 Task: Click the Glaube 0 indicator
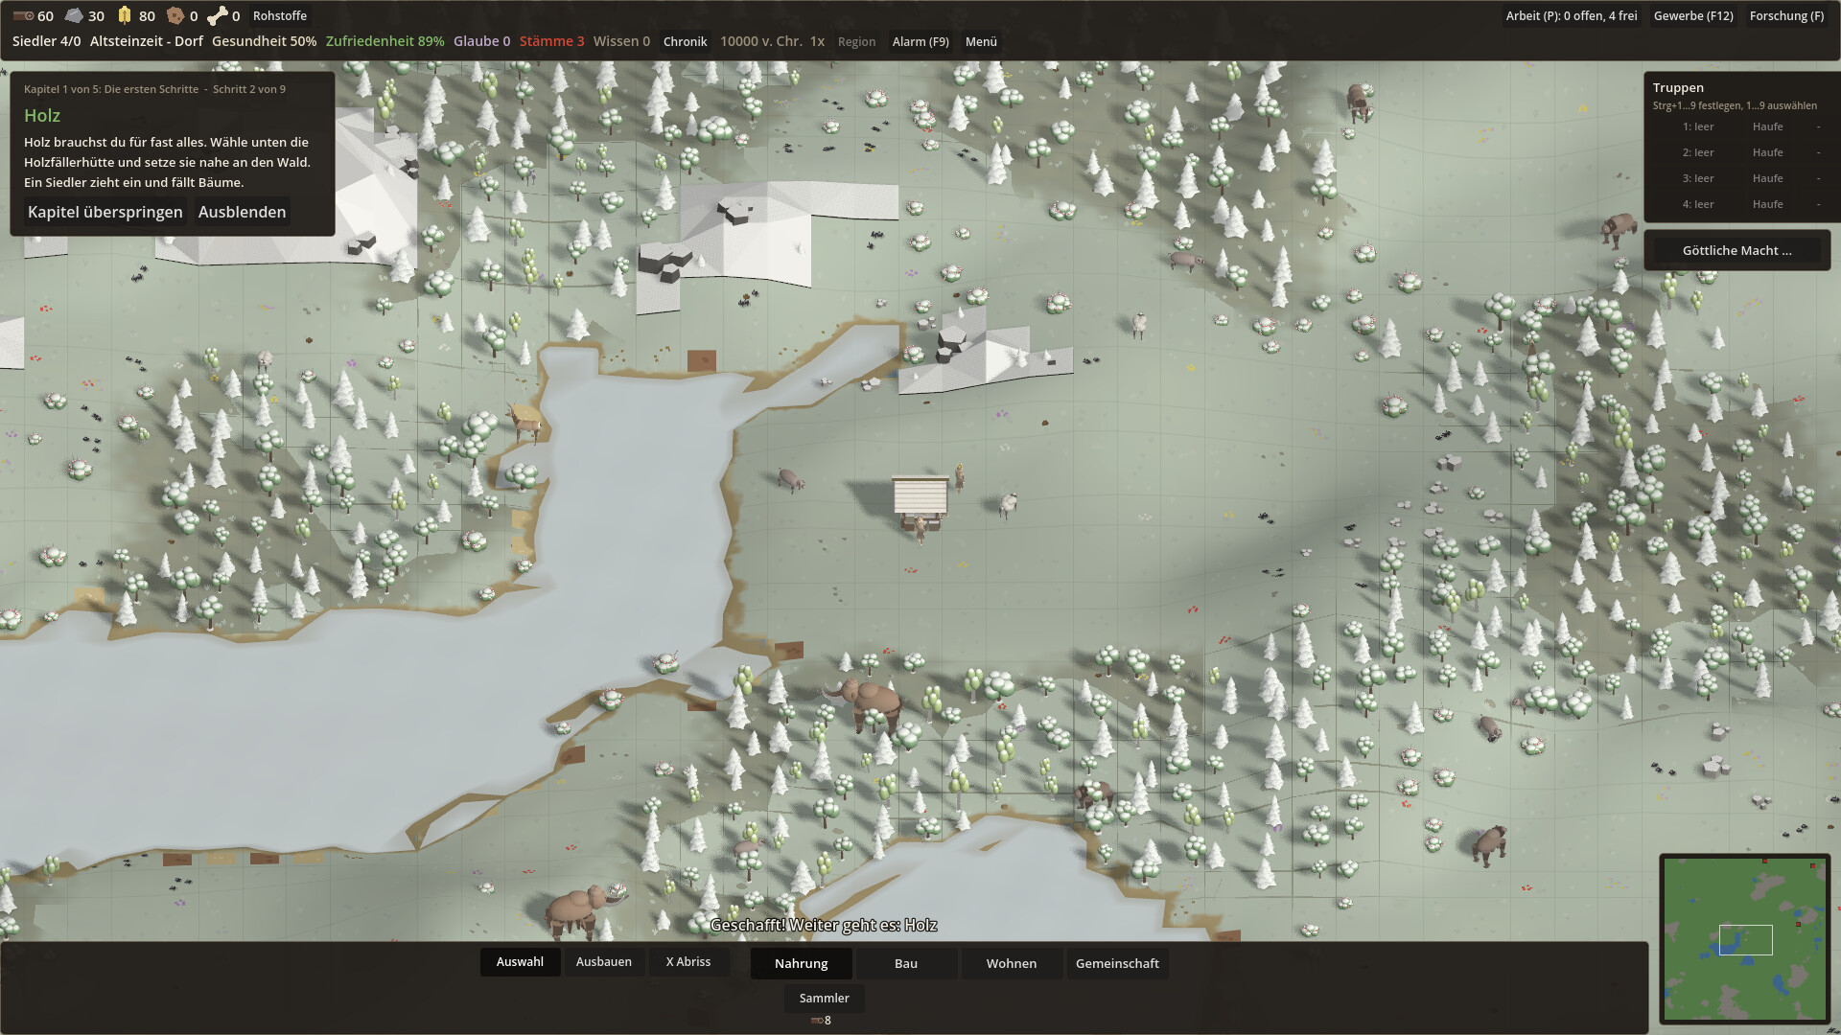[481, 41]
